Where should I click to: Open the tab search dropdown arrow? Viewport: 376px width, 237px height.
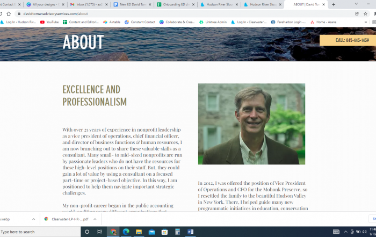point(356,4)
